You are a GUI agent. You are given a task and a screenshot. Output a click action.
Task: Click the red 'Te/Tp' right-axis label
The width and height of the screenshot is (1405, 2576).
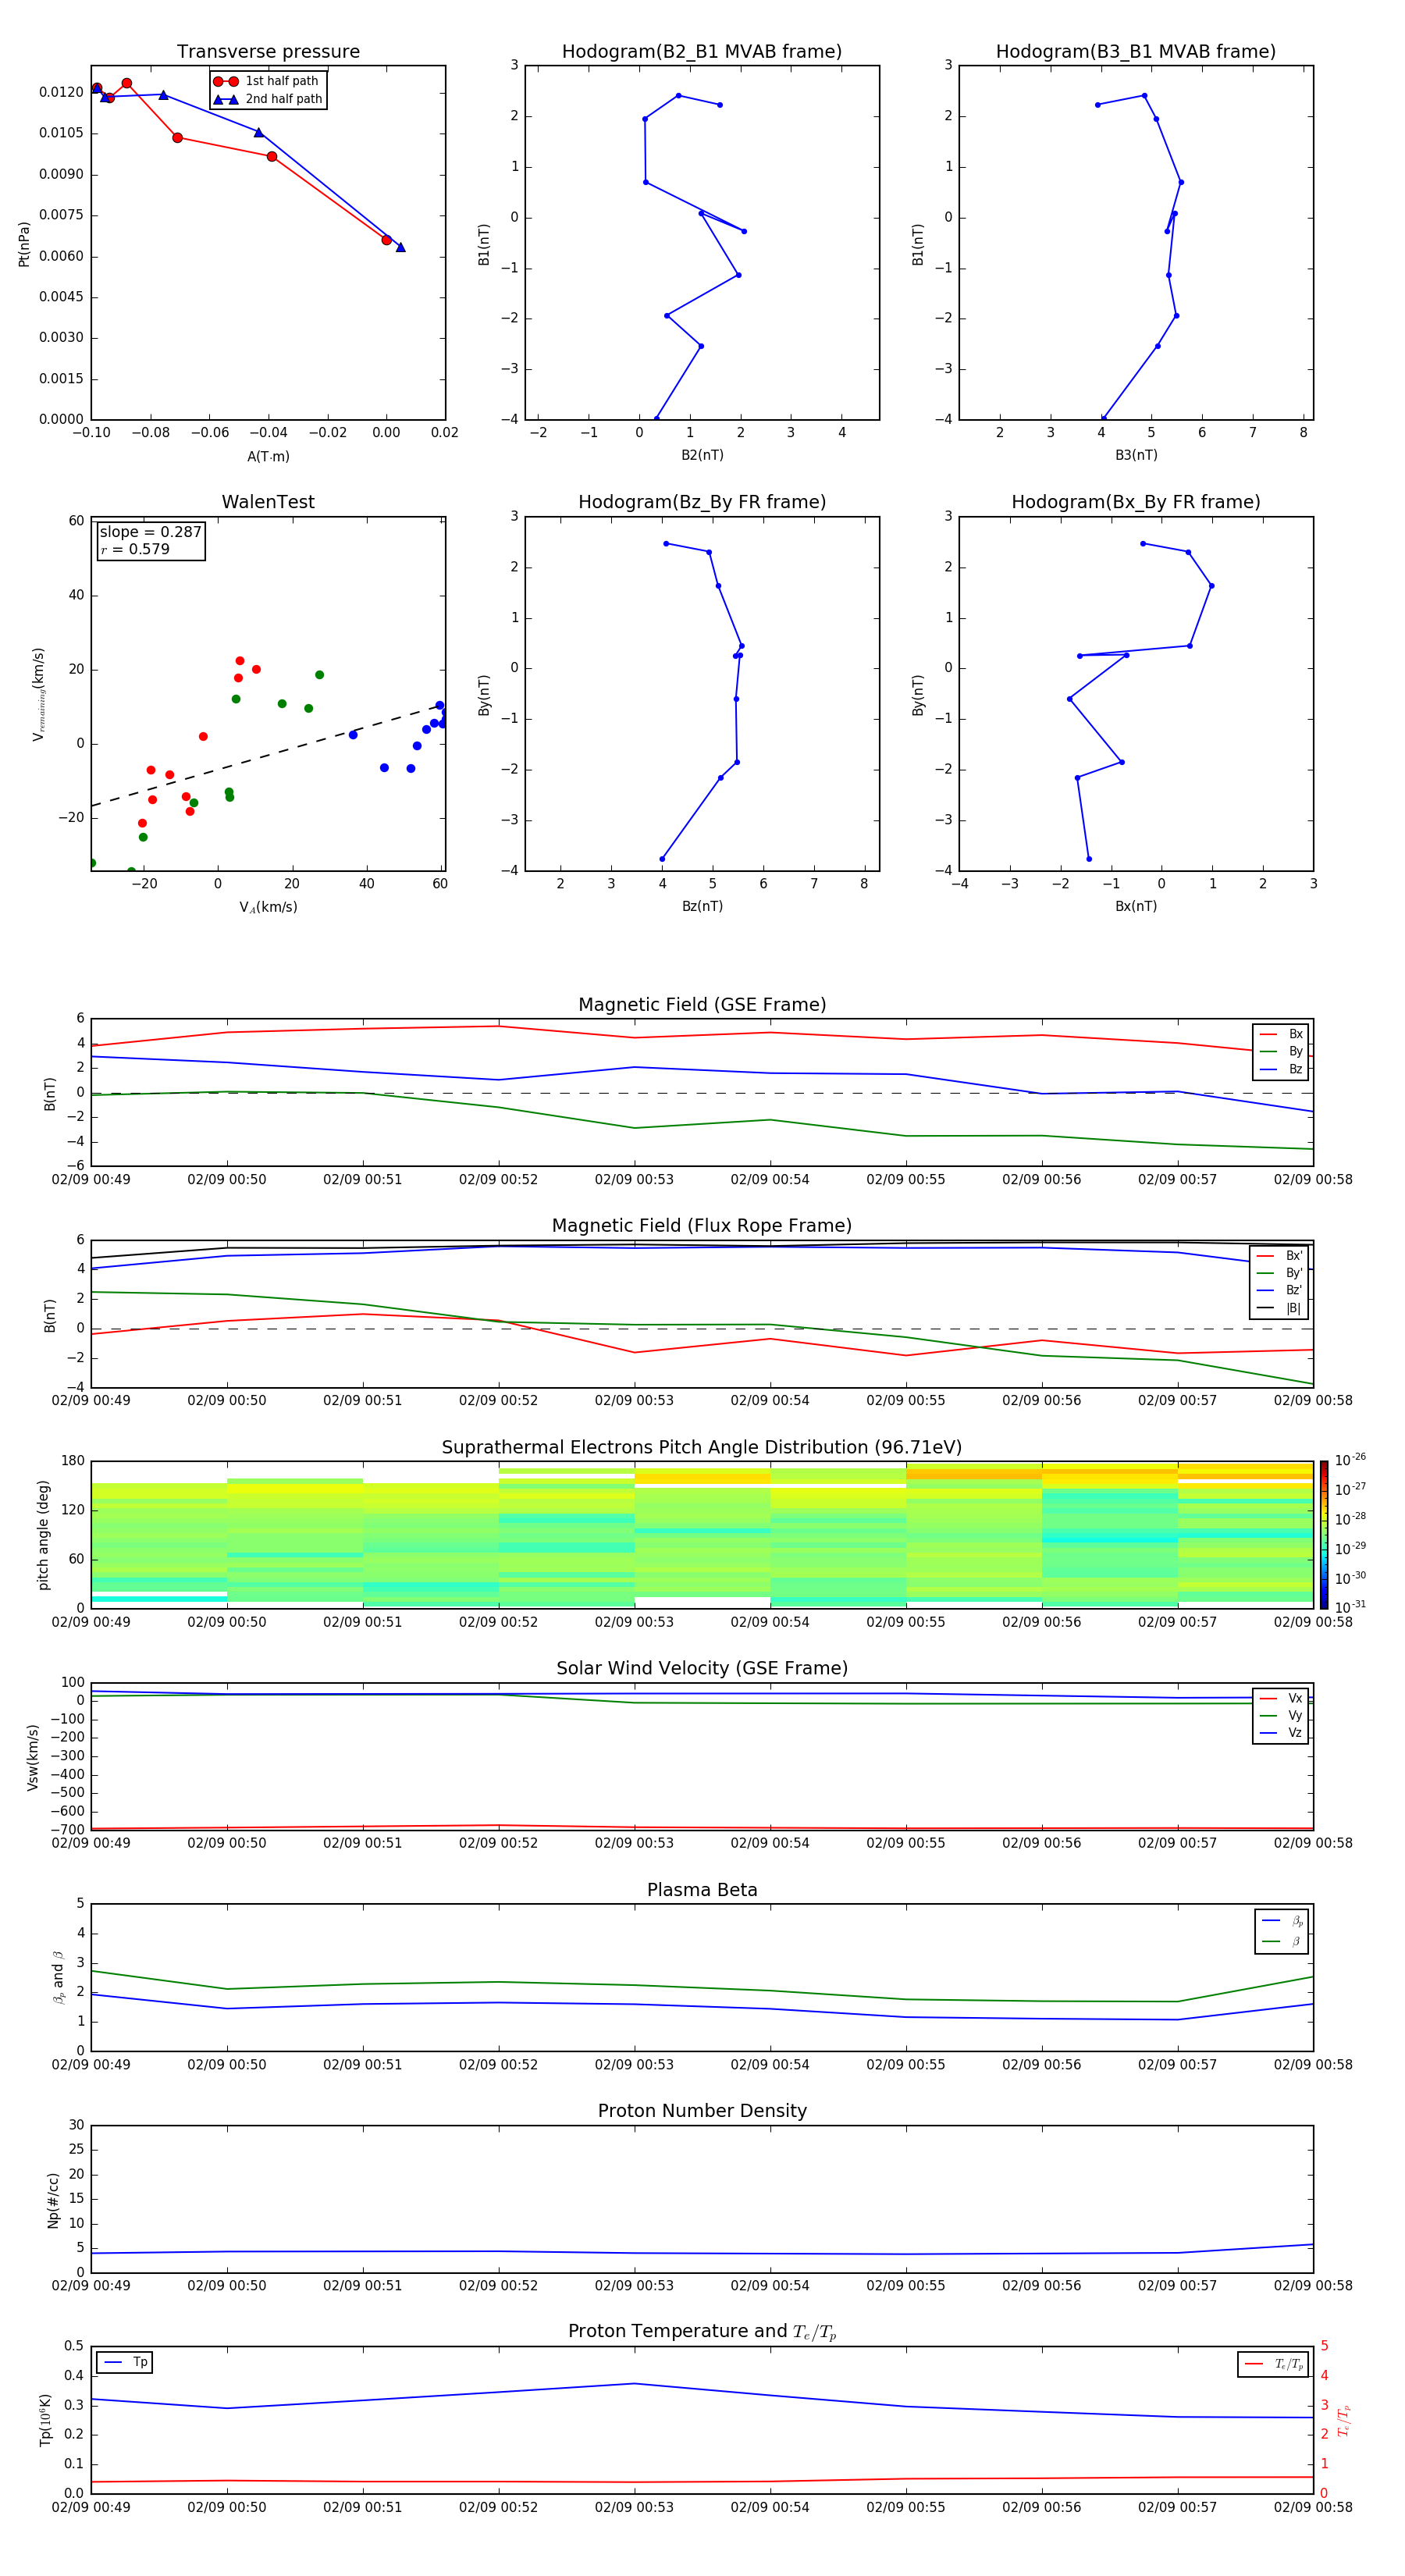(1343, 2420)
